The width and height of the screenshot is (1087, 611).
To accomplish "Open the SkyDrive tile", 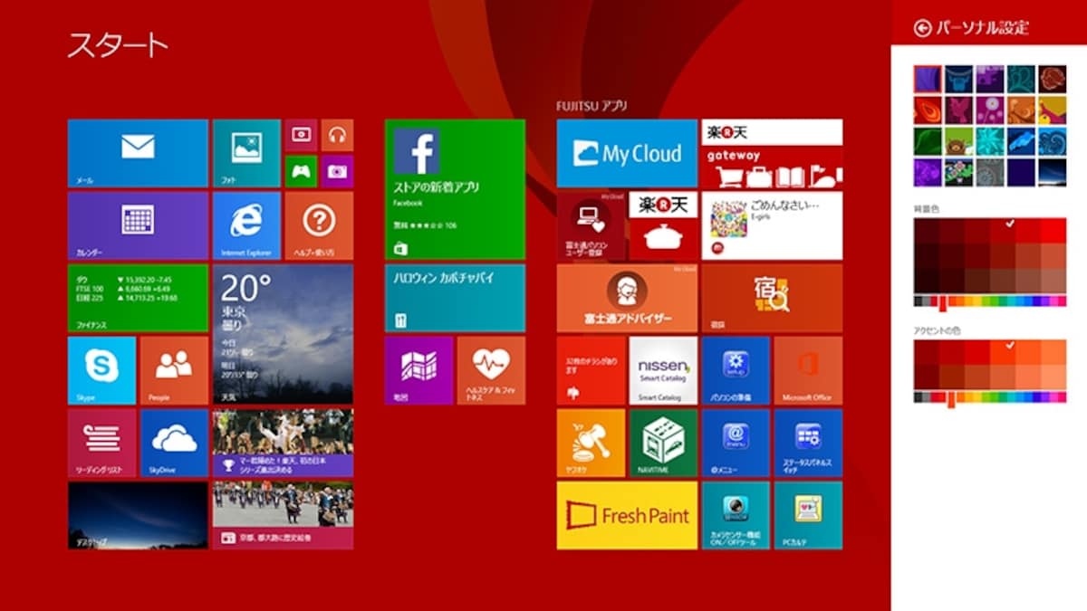I will [x=174, y=443].
